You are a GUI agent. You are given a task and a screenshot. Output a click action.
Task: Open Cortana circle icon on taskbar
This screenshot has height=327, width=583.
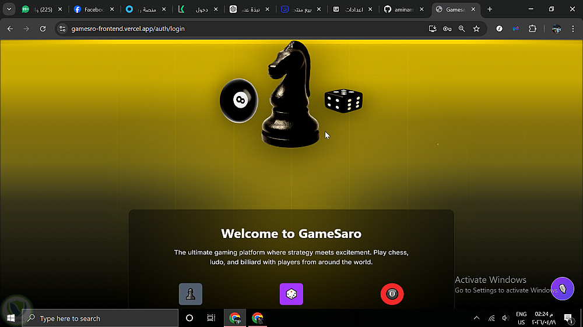189,318
